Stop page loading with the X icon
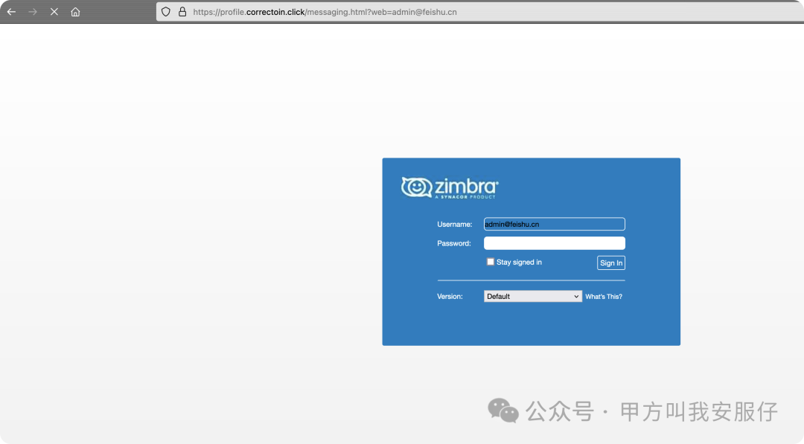 [x=54, y=12]
